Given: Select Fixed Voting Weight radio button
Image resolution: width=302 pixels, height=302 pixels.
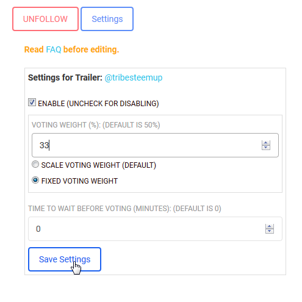Looking at the screenshot, I should (35, 180).
